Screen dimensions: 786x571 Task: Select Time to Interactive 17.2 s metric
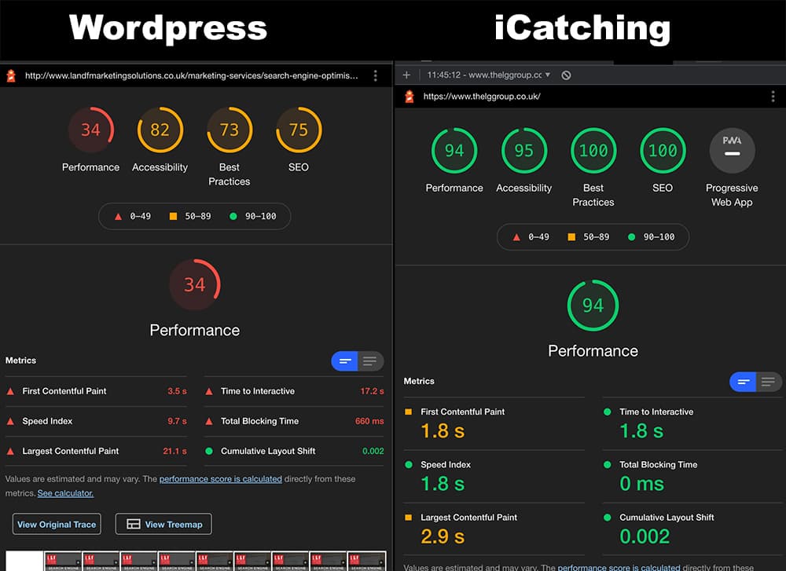[294, 391]
